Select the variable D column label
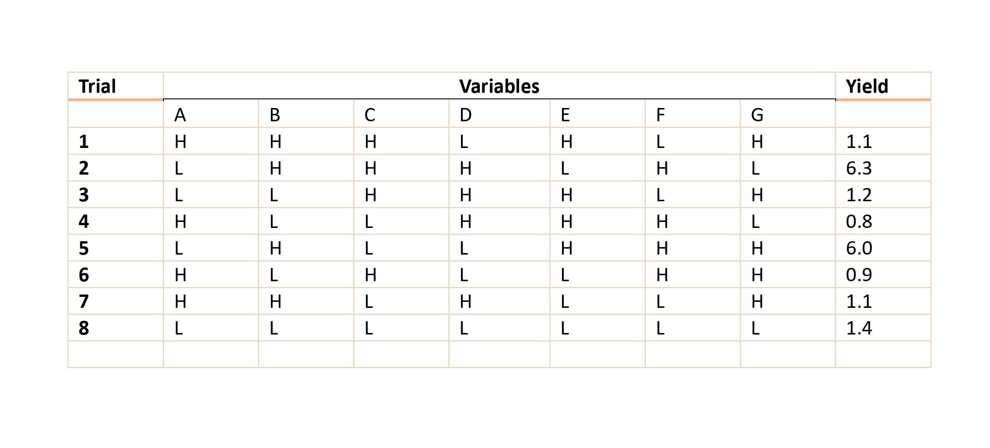990x448 pixels. (466, 115)
